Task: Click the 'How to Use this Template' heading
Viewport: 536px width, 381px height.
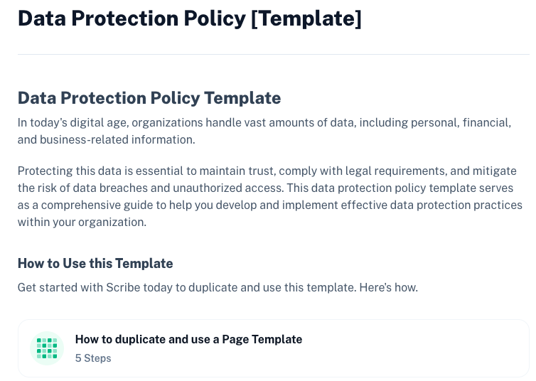Action: (x=95, y=264)
